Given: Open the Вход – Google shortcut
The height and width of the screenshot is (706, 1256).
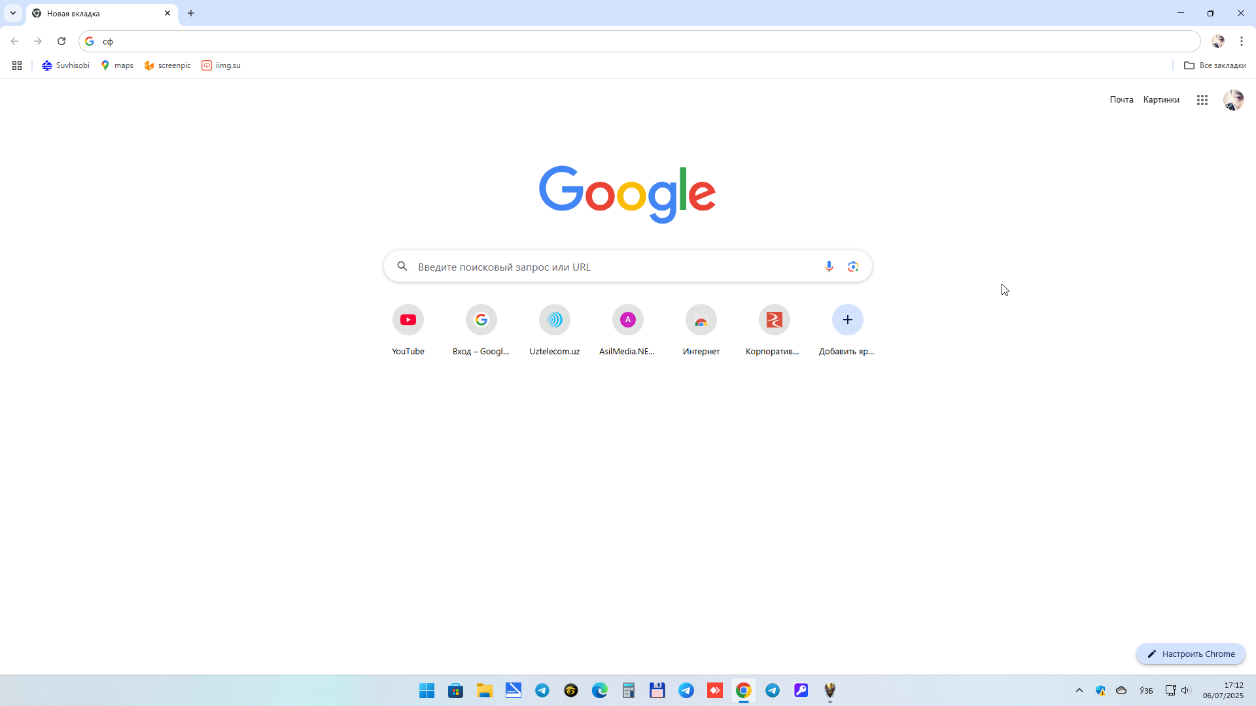Looking at the screenshot, I should click(481, 331).
